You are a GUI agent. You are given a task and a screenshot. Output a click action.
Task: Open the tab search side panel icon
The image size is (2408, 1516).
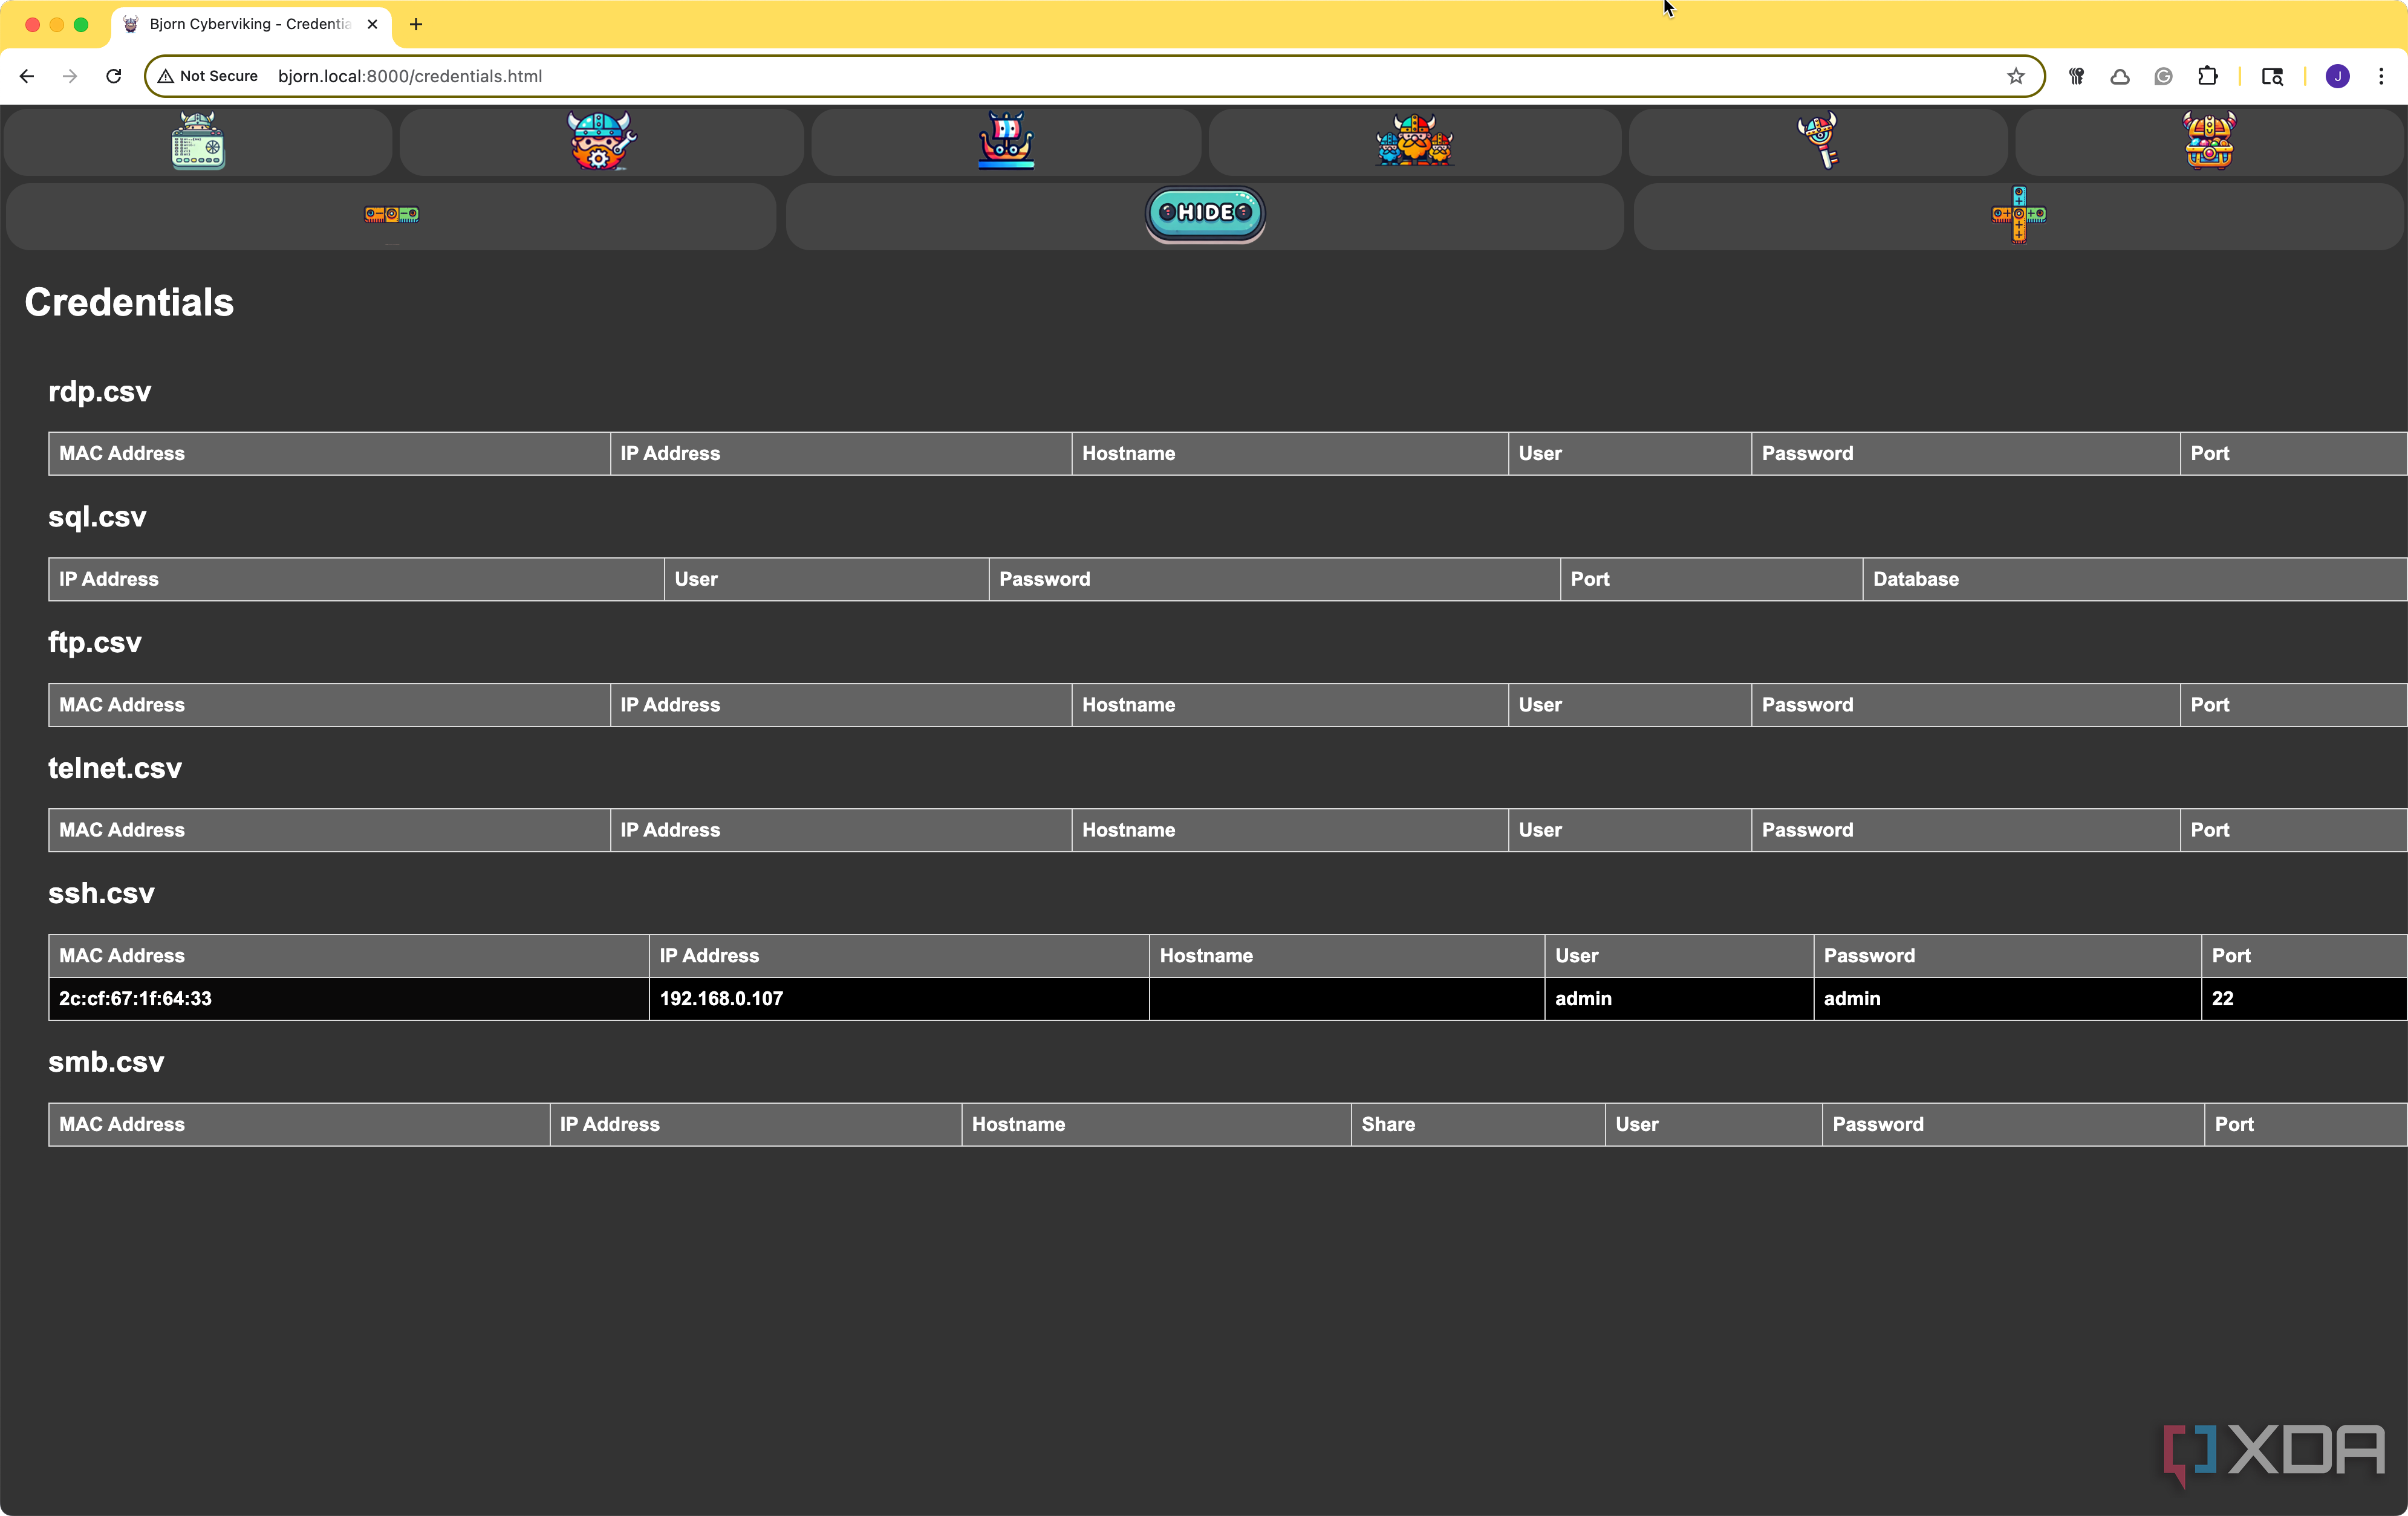[x=2272, y=76]
